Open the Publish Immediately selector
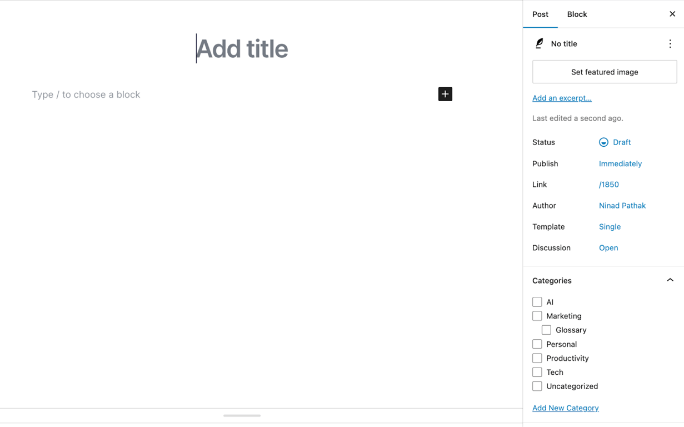Viewport: 684px width, 427px height. (620, 163)
